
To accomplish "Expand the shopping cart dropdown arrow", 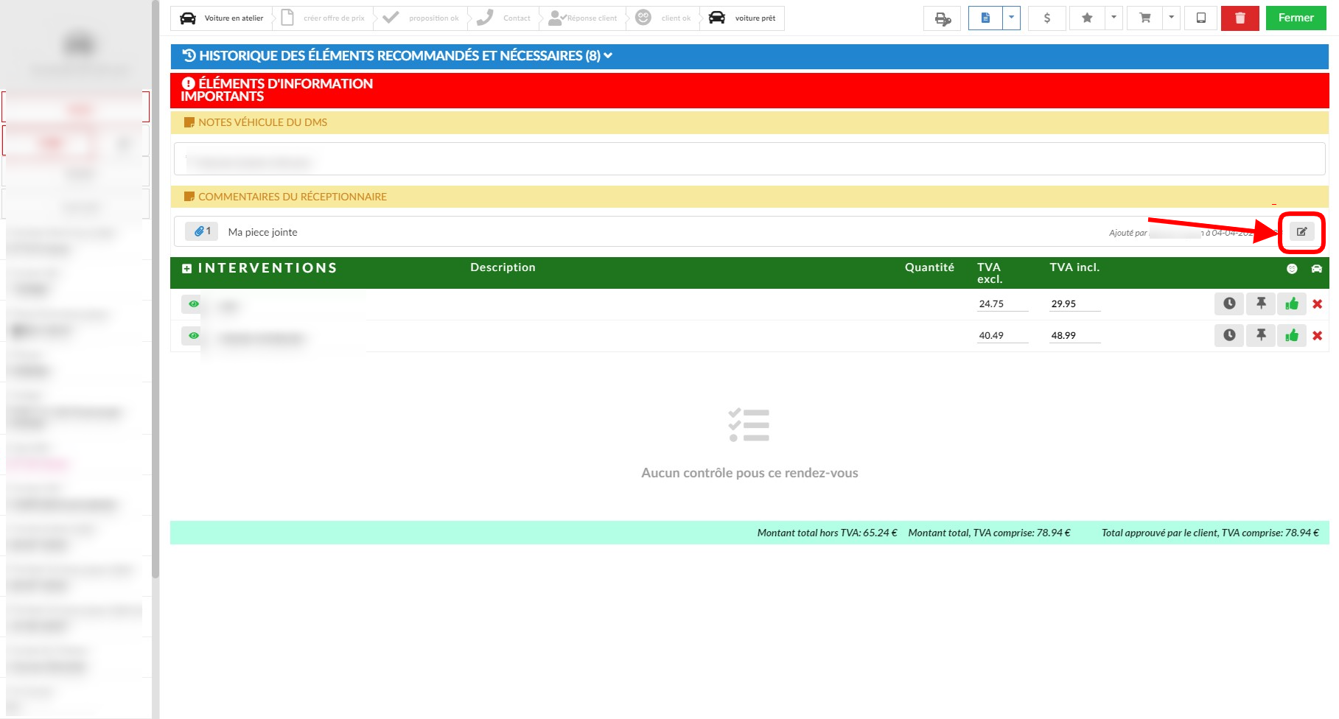I will [x=1171, y=18].
